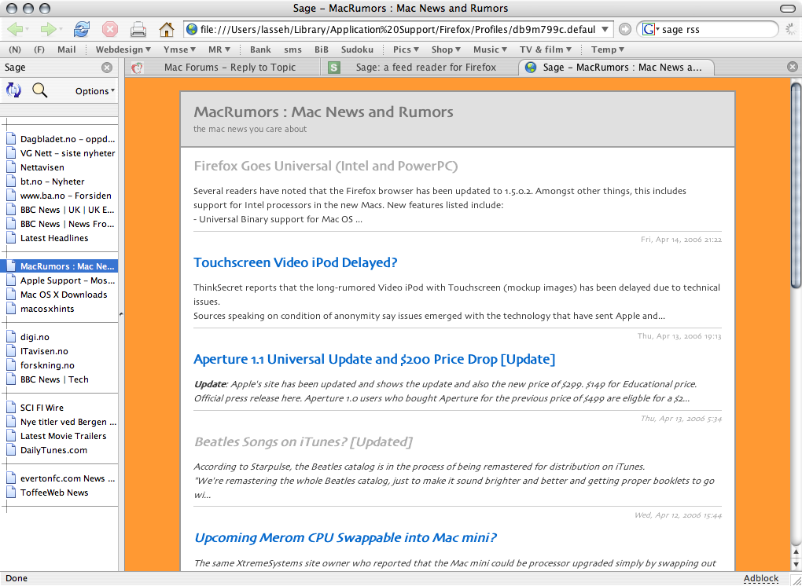This screenshot has width=802, height=586.
Task: Select the Latest Headlines feed
Action: [59, 238]
